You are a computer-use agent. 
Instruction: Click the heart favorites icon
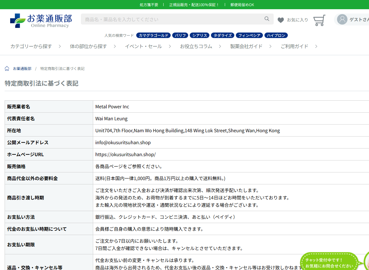[281, 20]
